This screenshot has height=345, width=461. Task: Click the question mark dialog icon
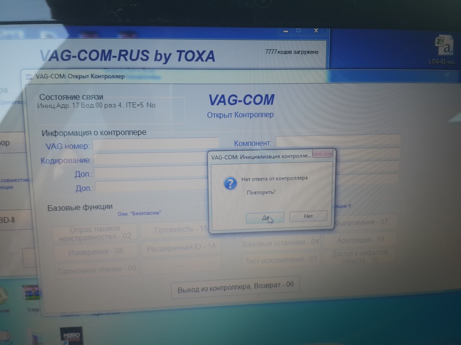tap(230, 184)
